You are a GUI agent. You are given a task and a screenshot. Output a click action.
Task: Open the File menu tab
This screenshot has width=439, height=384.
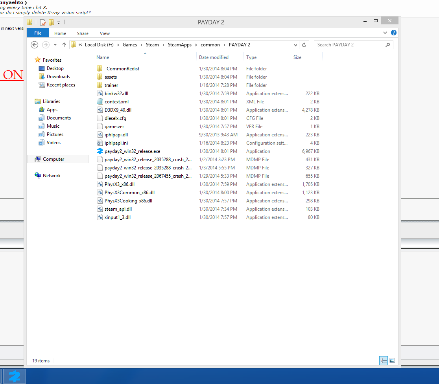click(38, 33)
